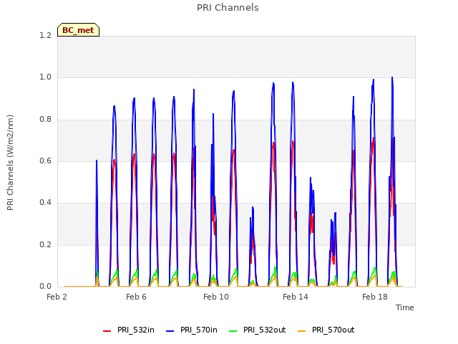
Task: Click the Feb 10 x-axis label
Action: point(216,297)
